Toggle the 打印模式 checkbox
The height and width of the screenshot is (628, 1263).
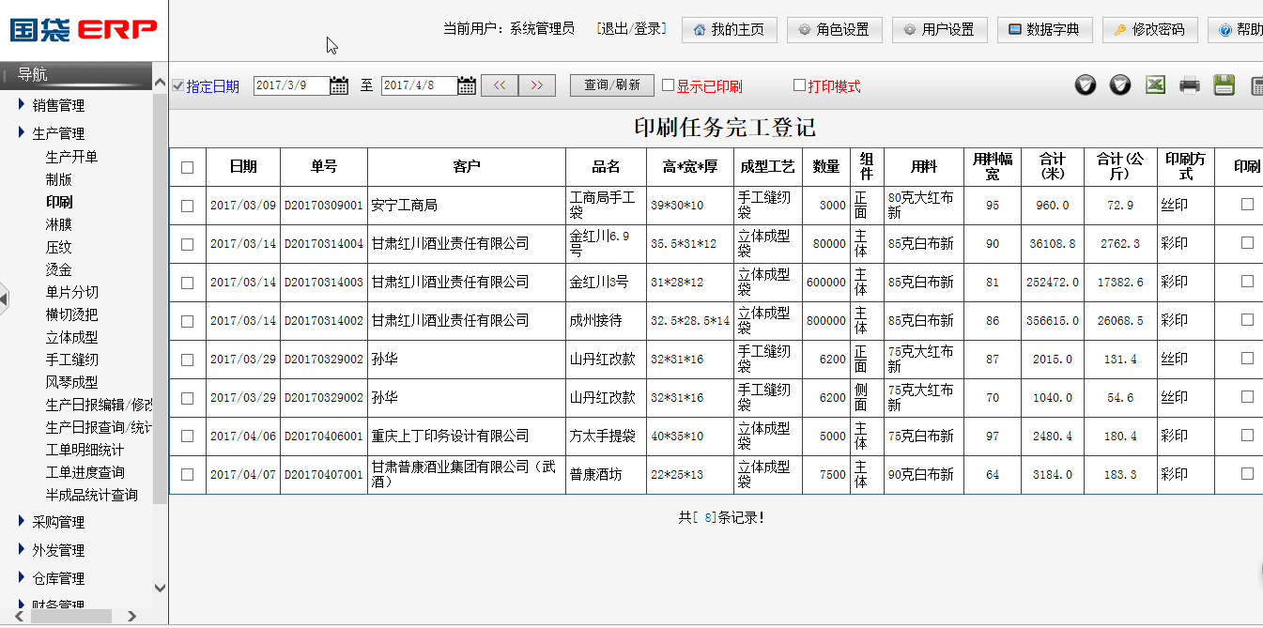click(800, 85)
